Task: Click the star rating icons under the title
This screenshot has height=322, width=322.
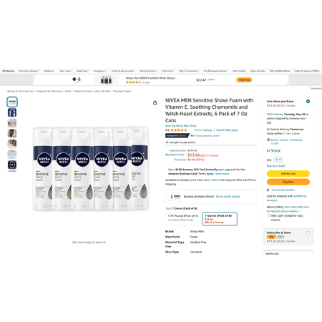Action: click(x=179, y=130)
